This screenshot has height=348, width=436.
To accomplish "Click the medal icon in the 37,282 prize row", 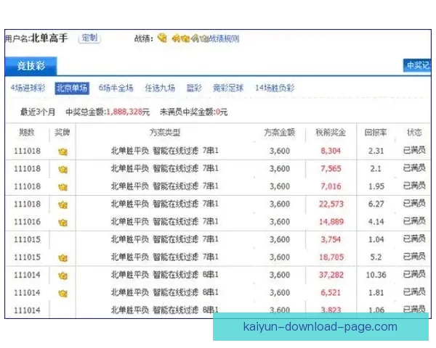I will 62,275.
